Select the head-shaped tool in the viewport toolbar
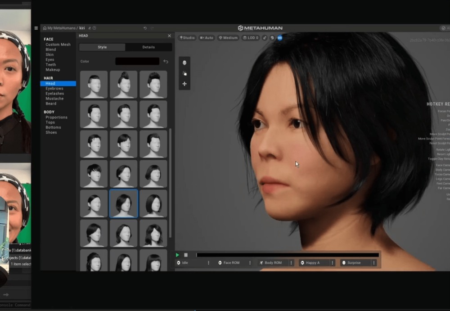This screenshot has height=311, width=450. (184, 63)
